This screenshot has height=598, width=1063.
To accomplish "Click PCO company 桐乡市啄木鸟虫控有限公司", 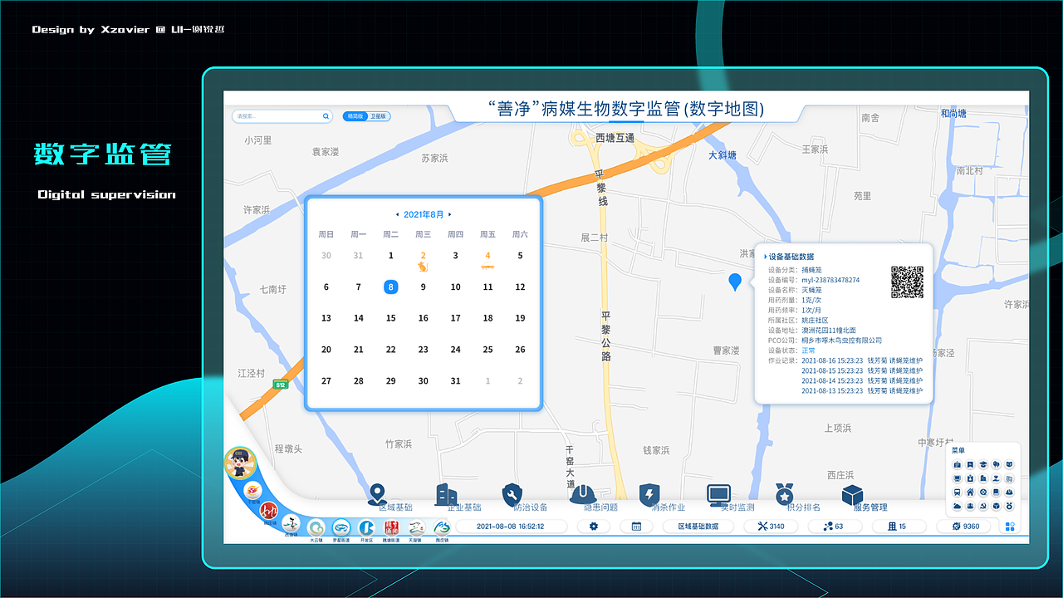I will (841, 341).
